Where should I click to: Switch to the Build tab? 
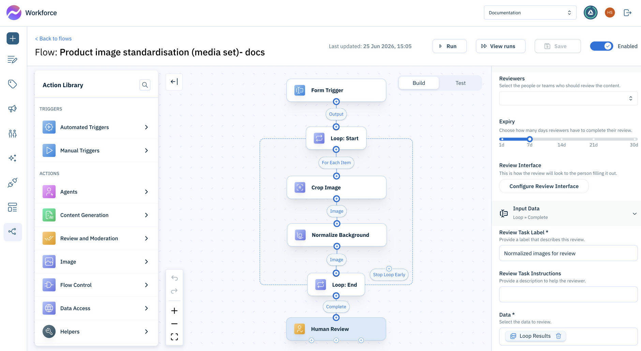coord(419,83)
